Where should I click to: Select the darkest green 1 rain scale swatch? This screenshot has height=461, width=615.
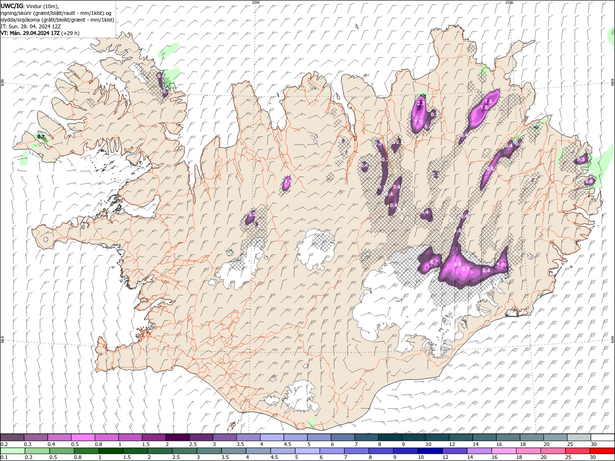point(111,451)
